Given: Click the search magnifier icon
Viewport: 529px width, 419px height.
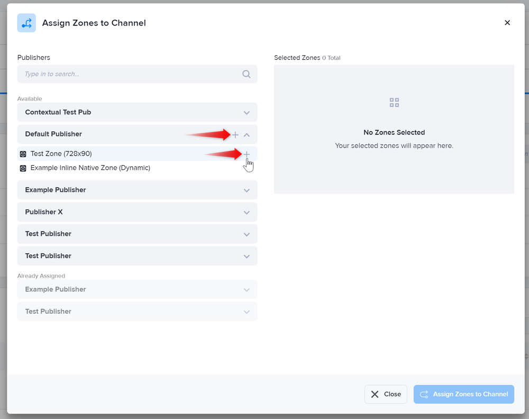Looking at the screenshot, I should pos(247,74).
